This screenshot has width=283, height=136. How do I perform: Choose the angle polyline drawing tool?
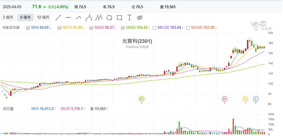[78, 18]
